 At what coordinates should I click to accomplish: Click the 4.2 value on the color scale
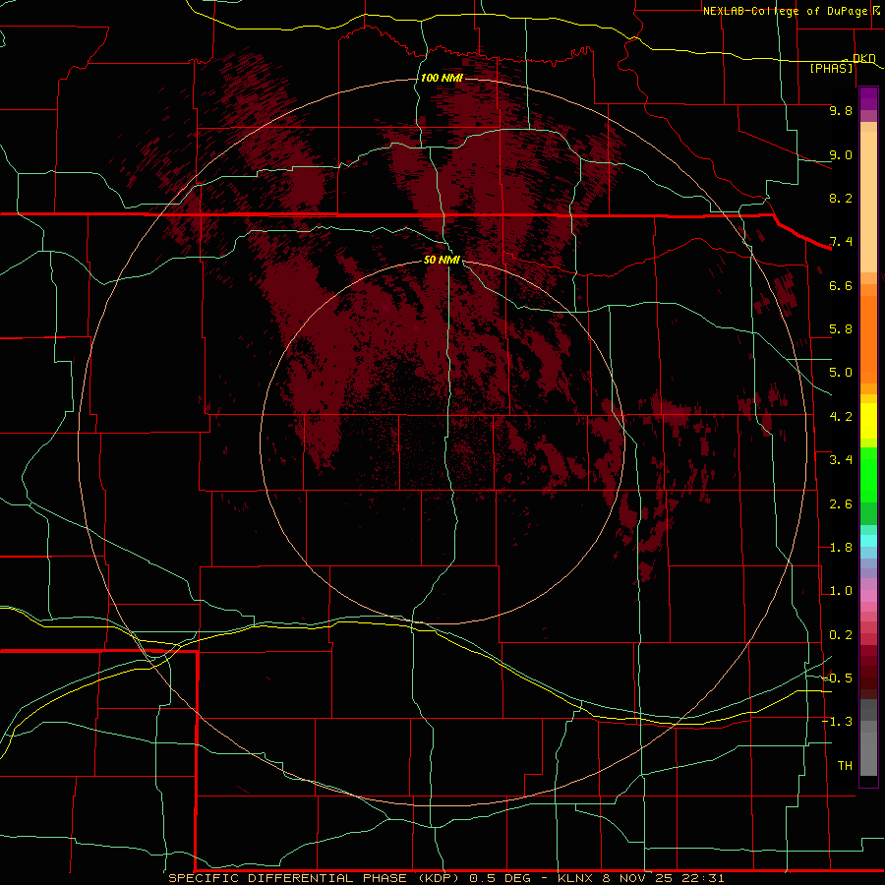(841, 417)
